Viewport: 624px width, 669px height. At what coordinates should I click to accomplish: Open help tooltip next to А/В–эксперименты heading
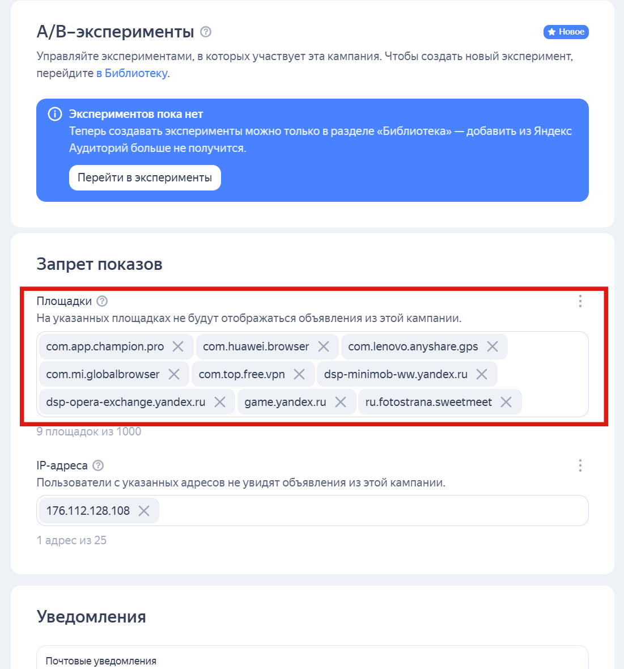coord(206,32)
